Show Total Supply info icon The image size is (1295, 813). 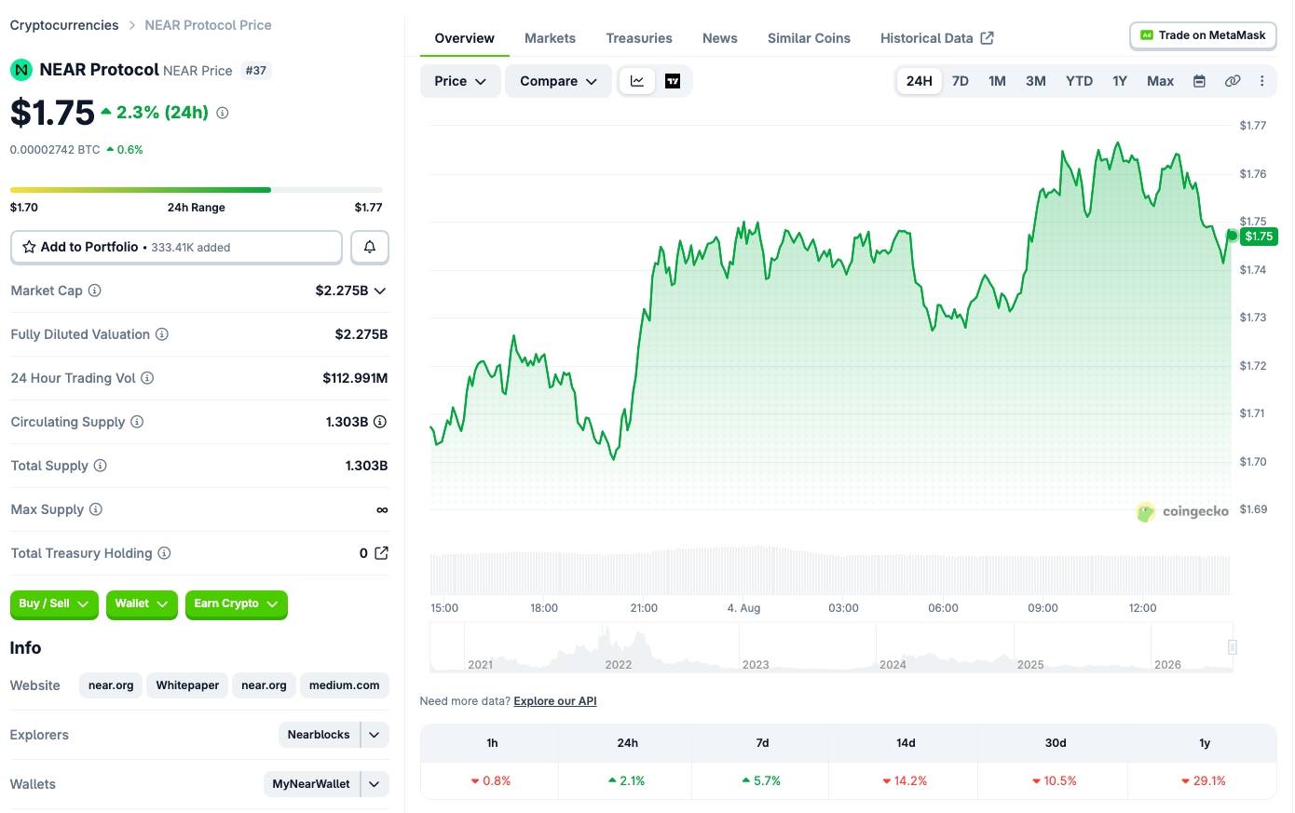(x=101, y=466)
